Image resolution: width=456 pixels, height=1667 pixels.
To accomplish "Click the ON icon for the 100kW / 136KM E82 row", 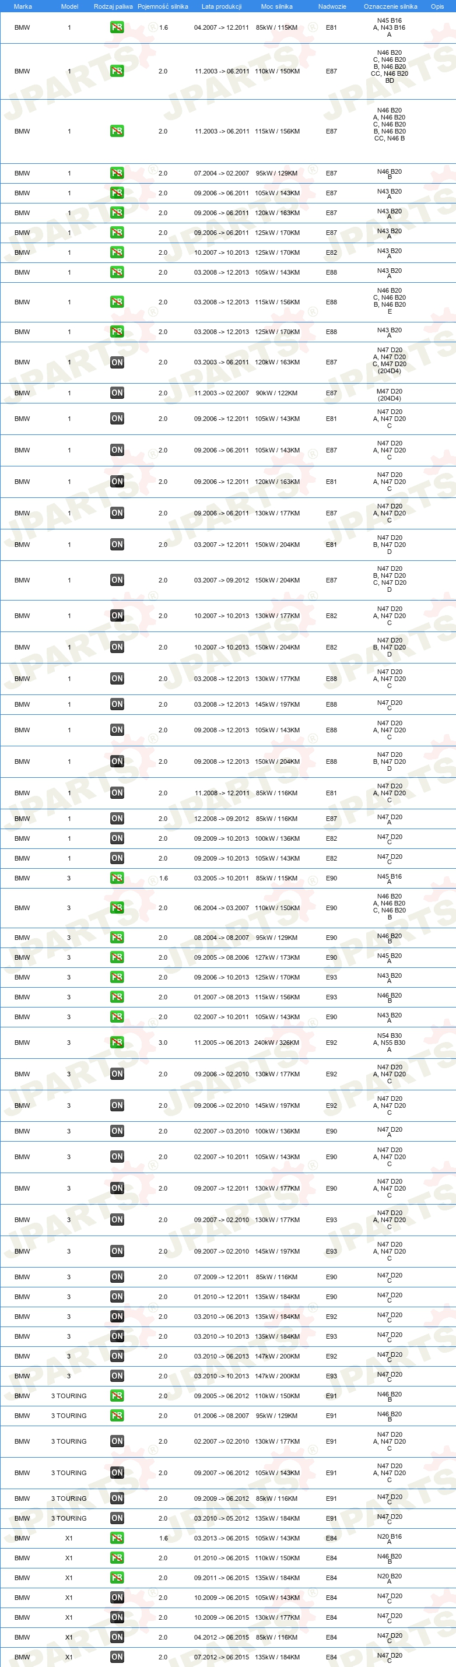I will 117,838.
